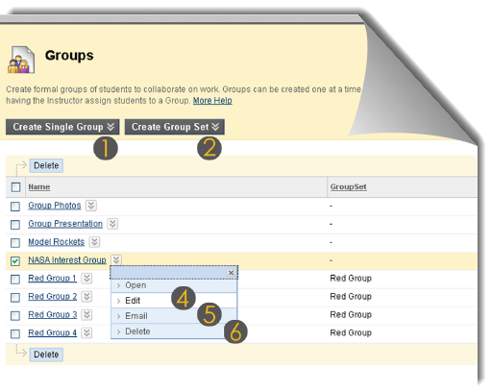Viewport: 492px width, 392px height.
Task: Expand options chevron beside Red Group 2
Action: pyautogui.click(x=86, y=297)
